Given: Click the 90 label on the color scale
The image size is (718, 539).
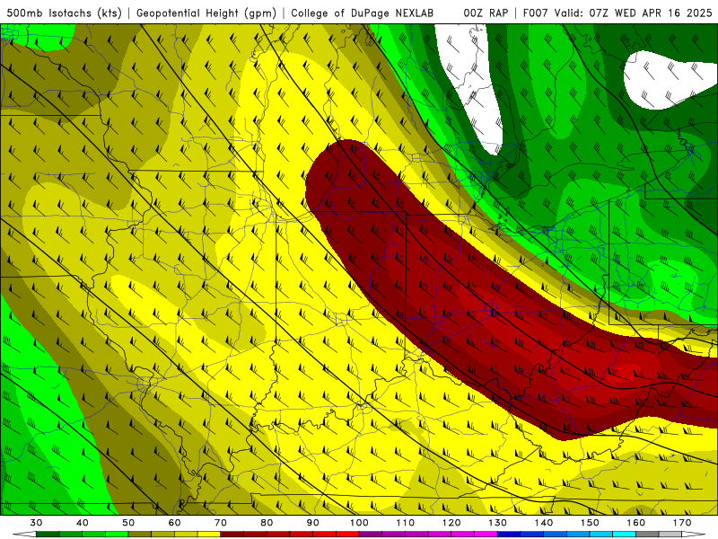Looking at the screenshot, I should 313,523.
